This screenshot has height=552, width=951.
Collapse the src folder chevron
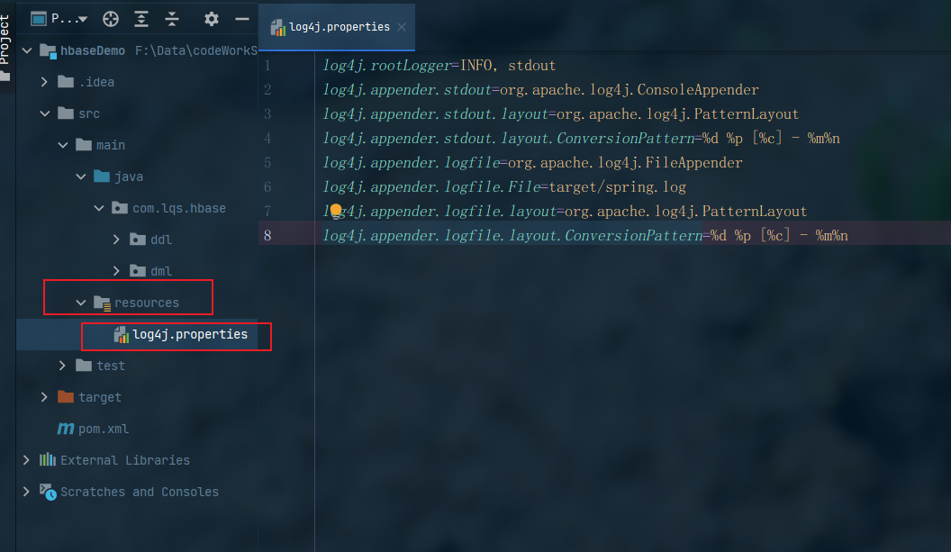coord(45,113)
